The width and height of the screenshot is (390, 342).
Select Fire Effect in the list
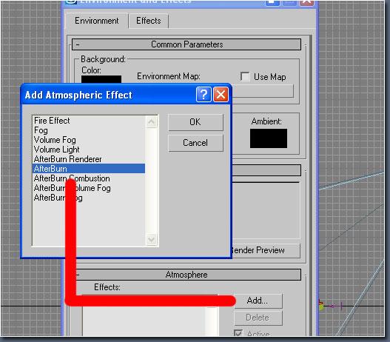click(x=52, y=121)
